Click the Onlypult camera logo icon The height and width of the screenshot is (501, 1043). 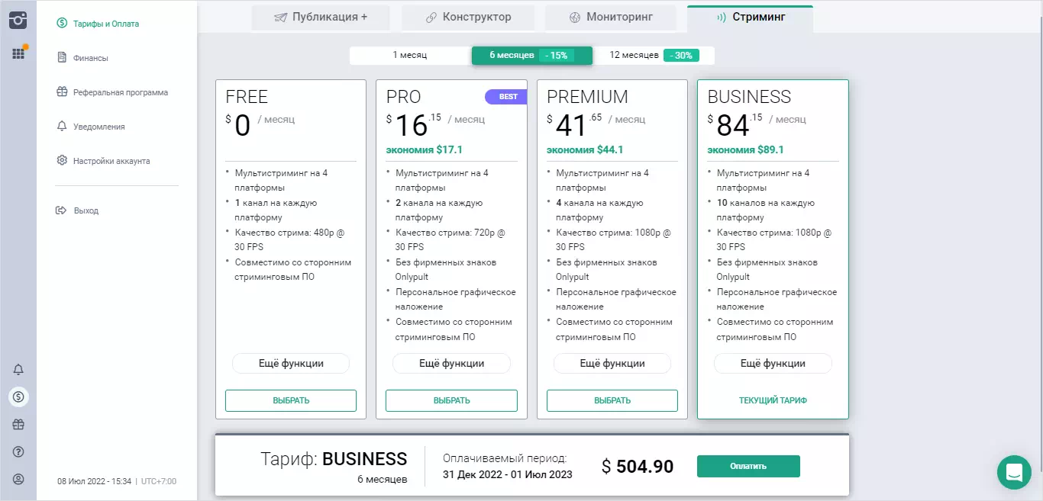(18, 20)
